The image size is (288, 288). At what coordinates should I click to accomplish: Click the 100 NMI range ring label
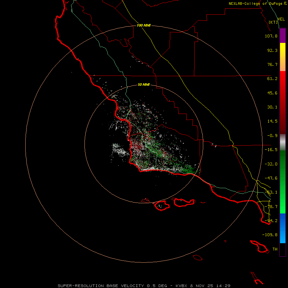pos(144,25)
